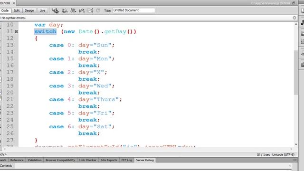Dismiss the No syntax errors bar

(294, 18)
